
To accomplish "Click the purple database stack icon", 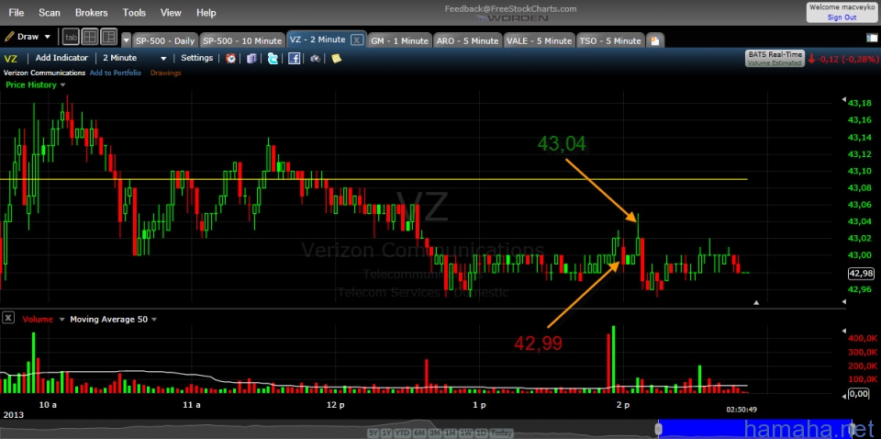I will click(251, 58).
